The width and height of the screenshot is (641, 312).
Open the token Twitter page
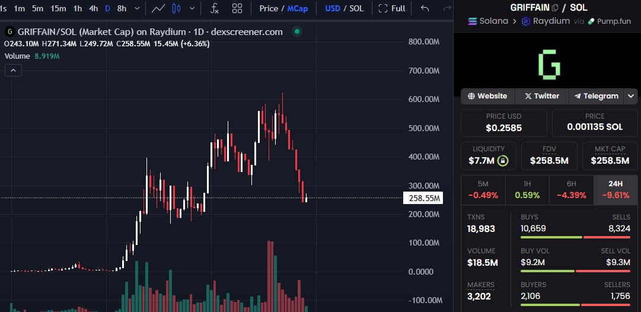[x=541, y=96]
